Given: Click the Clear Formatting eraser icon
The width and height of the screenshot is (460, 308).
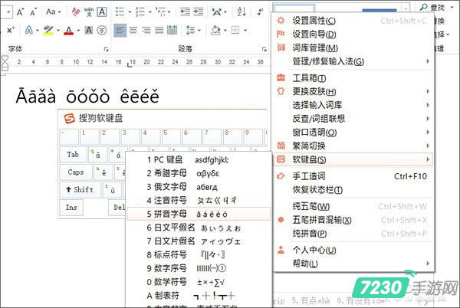Looking at the screenshot, I should 76,12.
